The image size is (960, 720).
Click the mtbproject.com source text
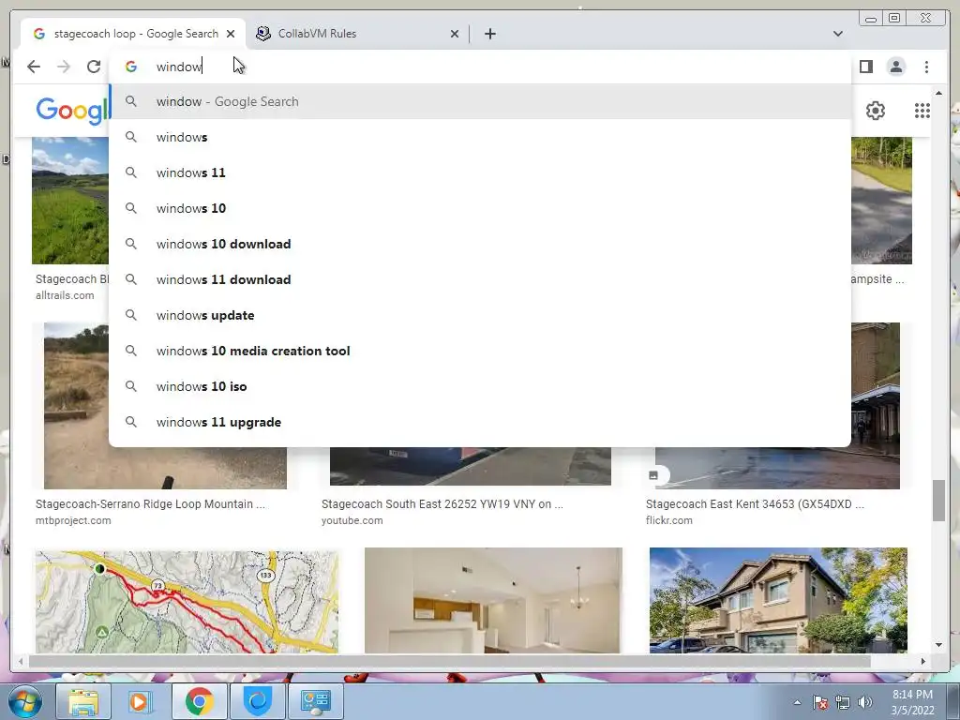[x=73, y=520]
